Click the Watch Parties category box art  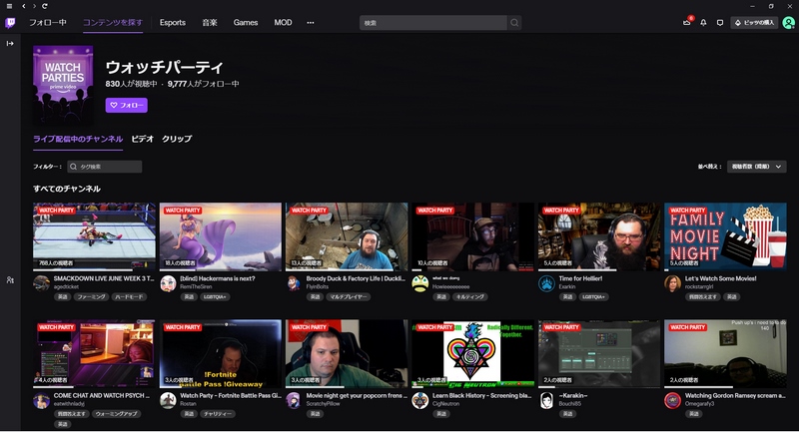pyautogui.click(x=63, y=85)
